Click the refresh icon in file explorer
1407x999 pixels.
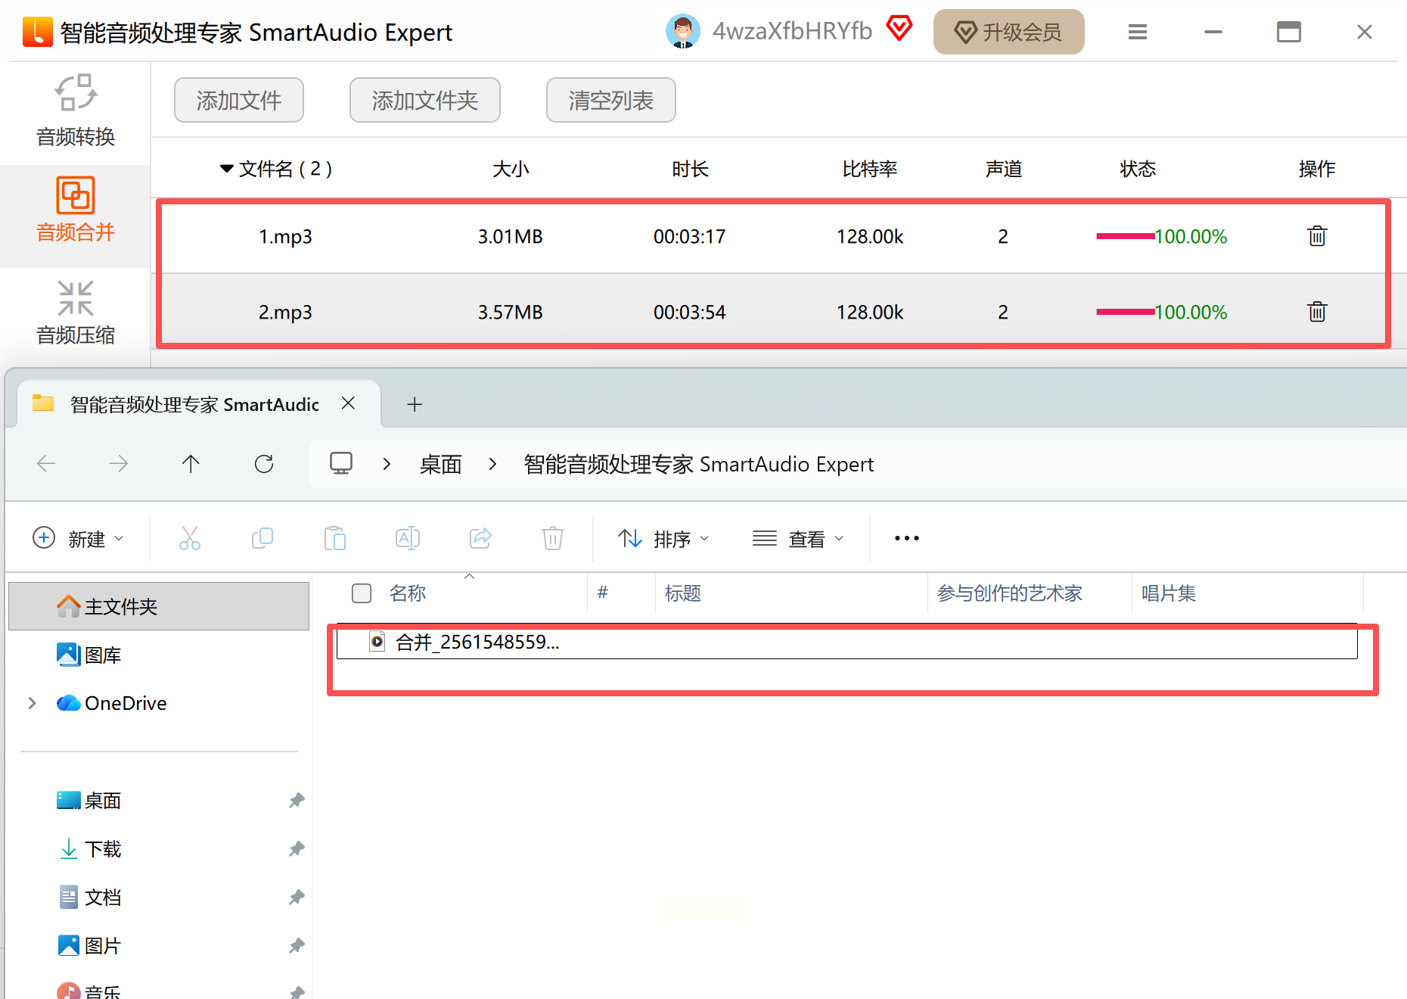[x=264, y=464]
